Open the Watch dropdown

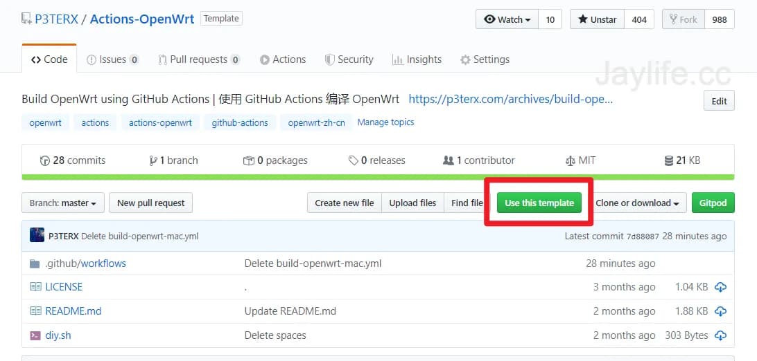tap(507, 19)
